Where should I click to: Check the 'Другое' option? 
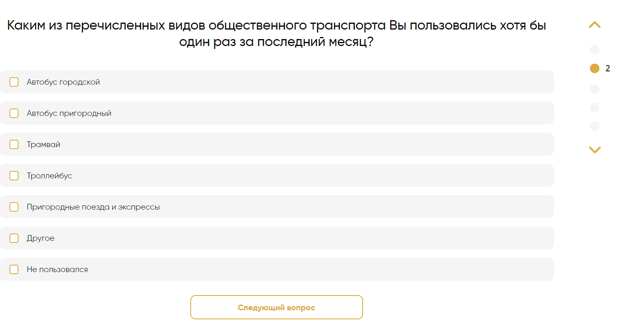(x=14, y=238)
